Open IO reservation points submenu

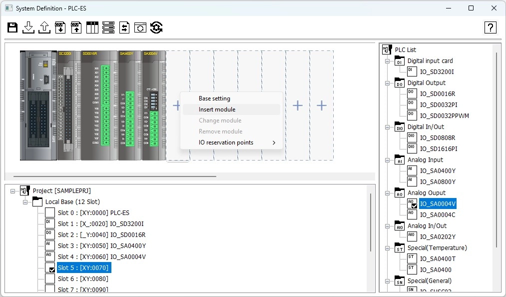pos(231,142)
